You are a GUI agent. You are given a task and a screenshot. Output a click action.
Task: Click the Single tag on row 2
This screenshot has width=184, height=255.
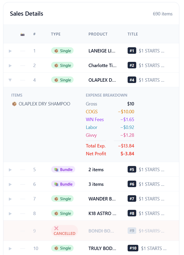62,65
